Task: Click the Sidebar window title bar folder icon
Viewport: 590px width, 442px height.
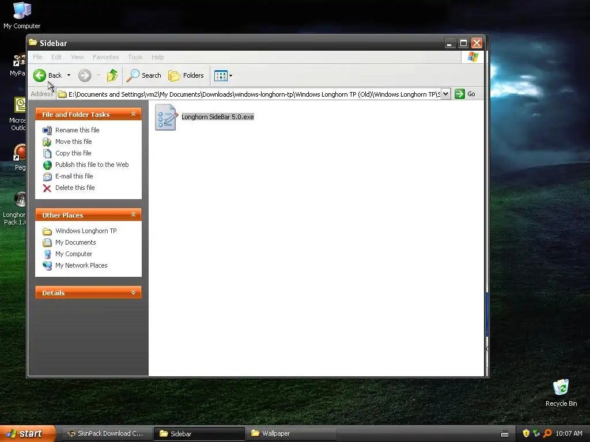Action: click(x=33, y=43)
